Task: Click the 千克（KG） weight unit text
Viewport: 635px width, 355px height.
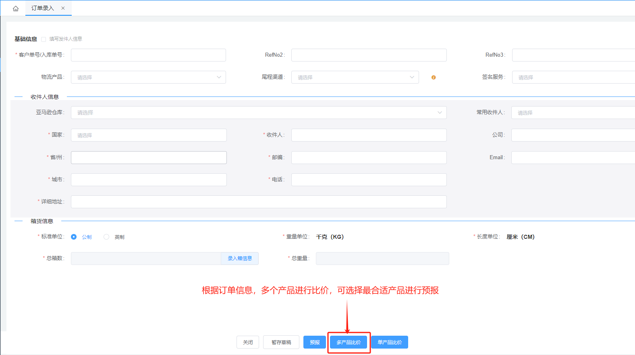Action: tap(330, 237)
